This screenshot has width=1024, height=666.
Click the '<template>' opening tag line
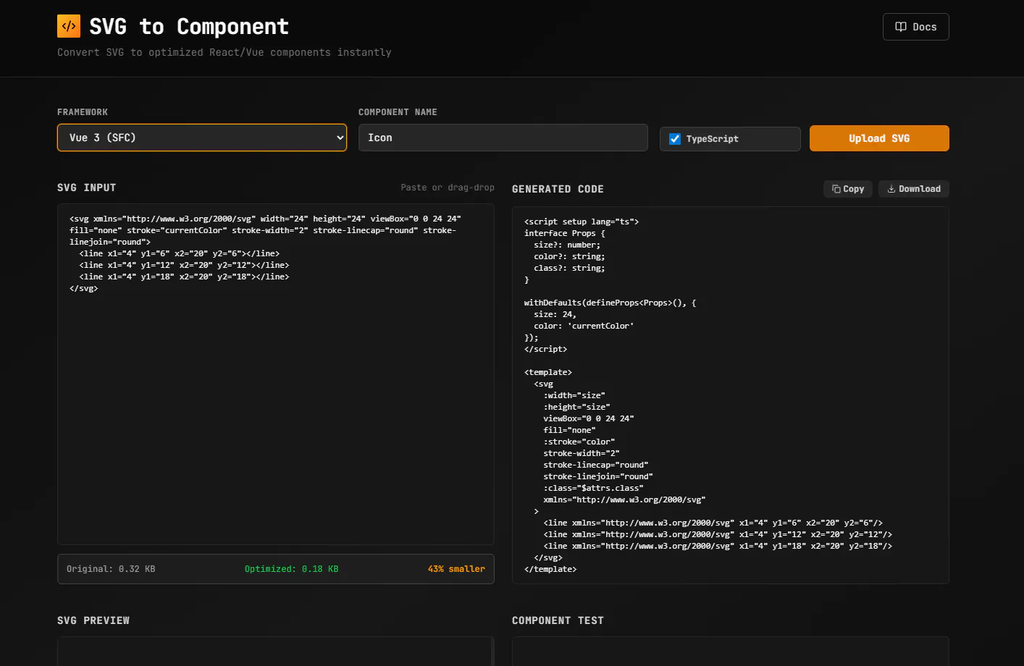pos(548,372)
